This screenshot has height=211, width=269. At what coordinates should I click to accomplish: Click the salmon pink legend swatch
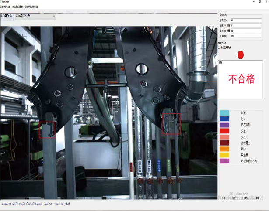pyautogui.click(x=224, y=137)
